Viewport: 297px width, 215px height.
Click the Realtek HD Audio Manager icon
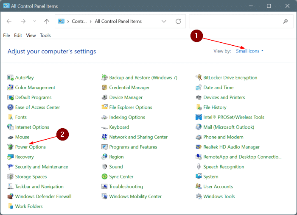point(199,147)
